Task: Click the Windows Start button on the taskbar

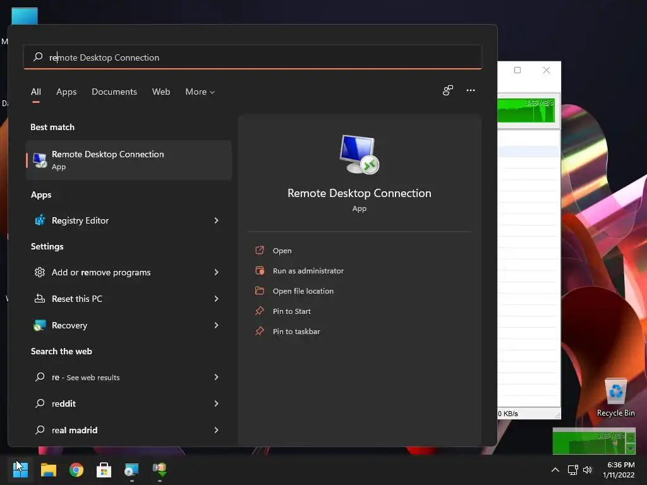Action: click(x=20, y=469)
